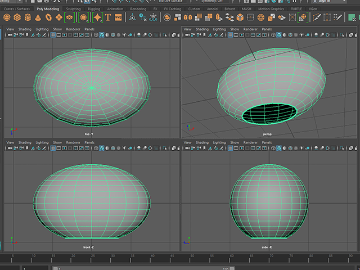The image size is (360, 270).
Task: Create a super ellipse shape from the shelf
Action: (97, 17)
